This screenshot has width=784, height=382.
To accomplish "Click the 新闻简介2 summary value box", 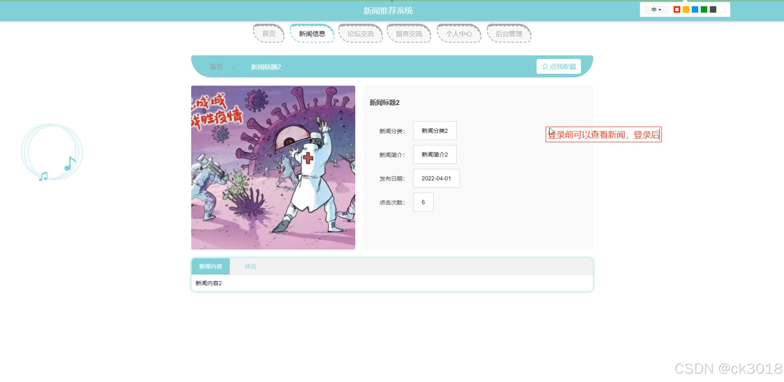I will pyautogui.click(x=435, y=154).
